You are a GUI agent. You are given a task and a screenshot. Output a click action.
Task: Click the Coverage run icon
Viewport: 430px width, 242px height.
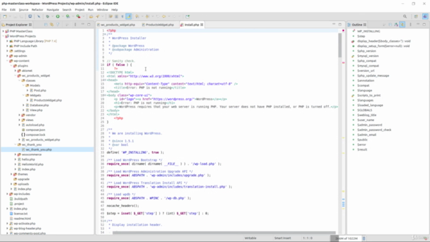(68, 16)
